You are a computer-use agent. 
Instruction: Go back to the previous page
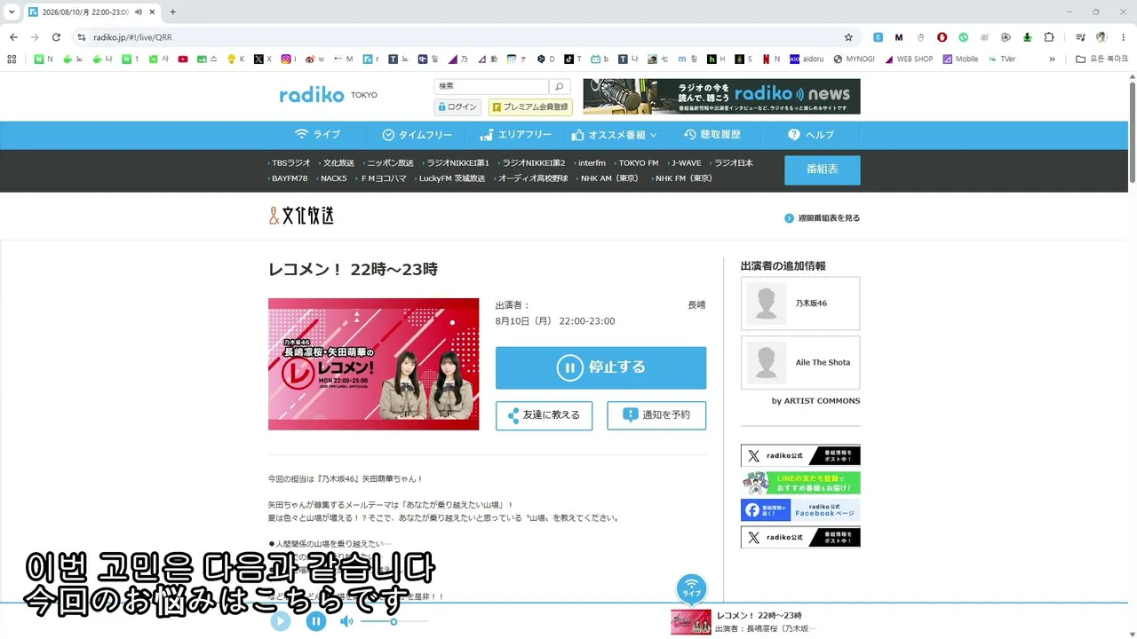pos(13,37)
